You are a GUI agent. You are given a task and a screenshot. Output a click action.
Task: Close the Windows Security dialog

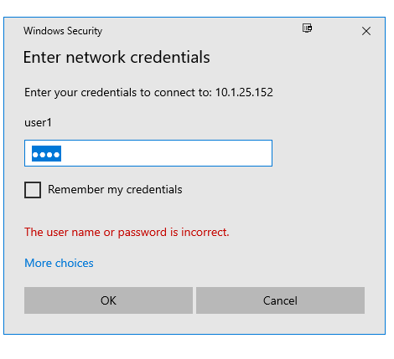coord(366,31)
